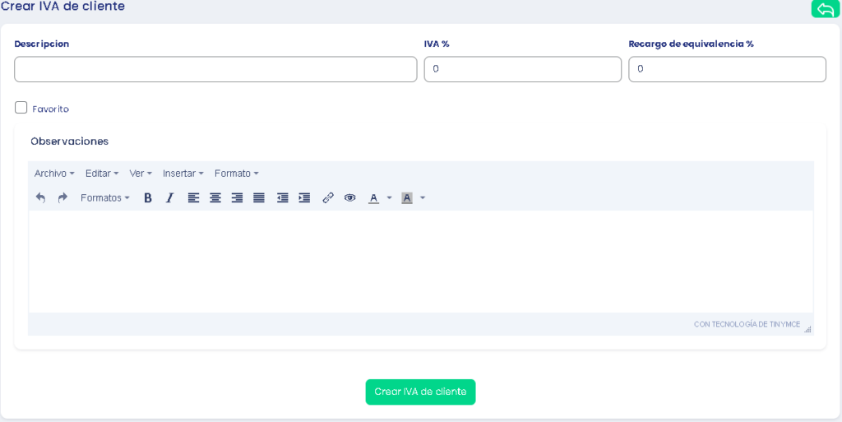The image size is (842, 422).
Task: Check the Favorito checkbox
Action: tap(21, 108)
